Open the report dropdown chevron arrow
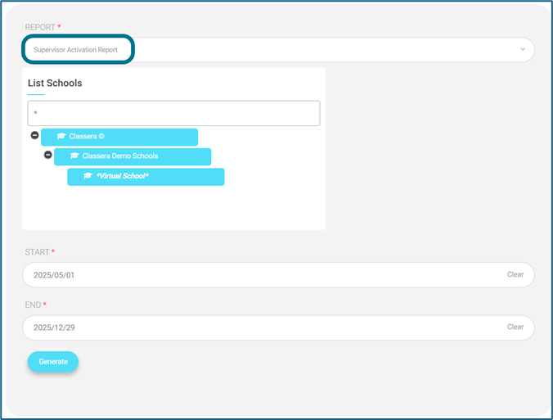Viewport: 553px width, 420px height. 523,49
